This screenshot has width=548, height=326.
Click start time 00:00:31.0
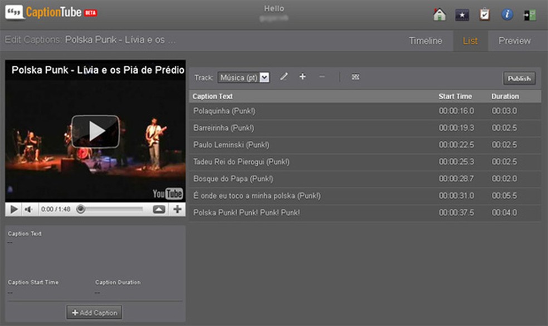457,196
